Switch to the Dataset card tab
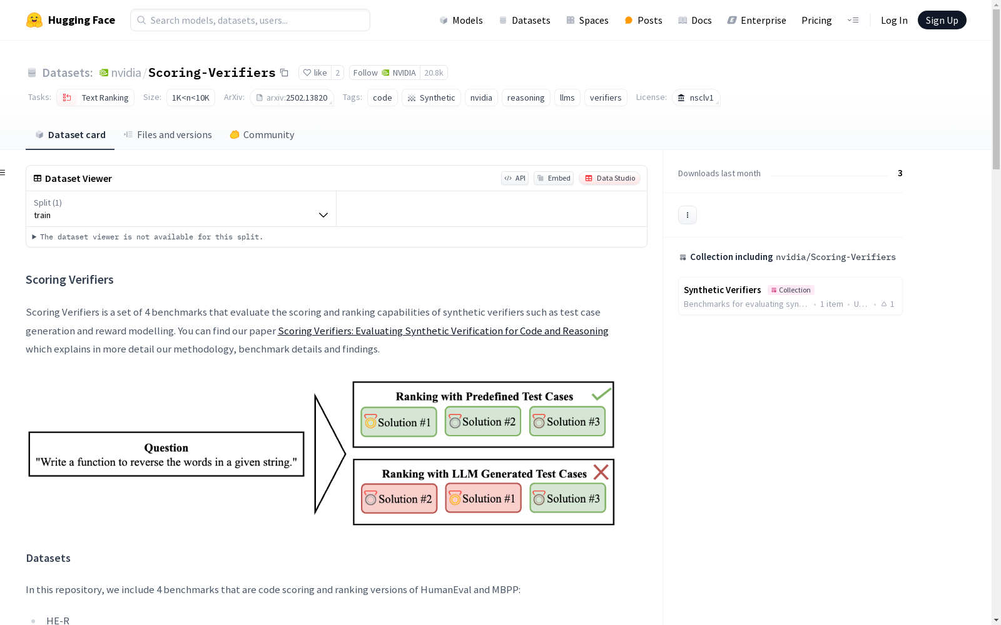Screen dimensions: 1001x625 point(70,135)
